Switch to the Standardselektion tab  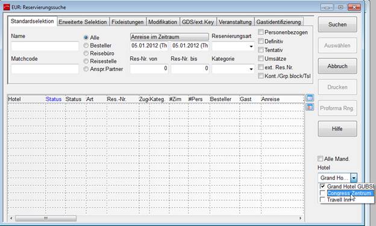click(x=33, y=21)
